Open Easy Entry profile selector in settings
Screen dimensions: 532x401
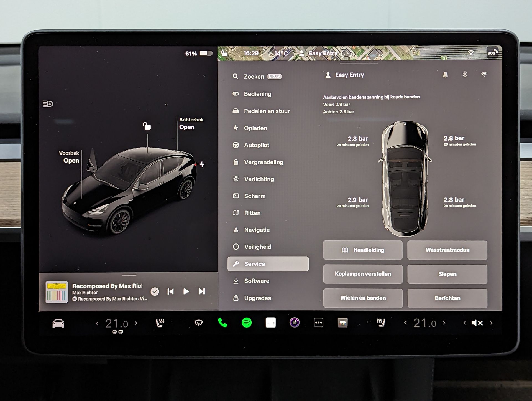tap(344, 75)
